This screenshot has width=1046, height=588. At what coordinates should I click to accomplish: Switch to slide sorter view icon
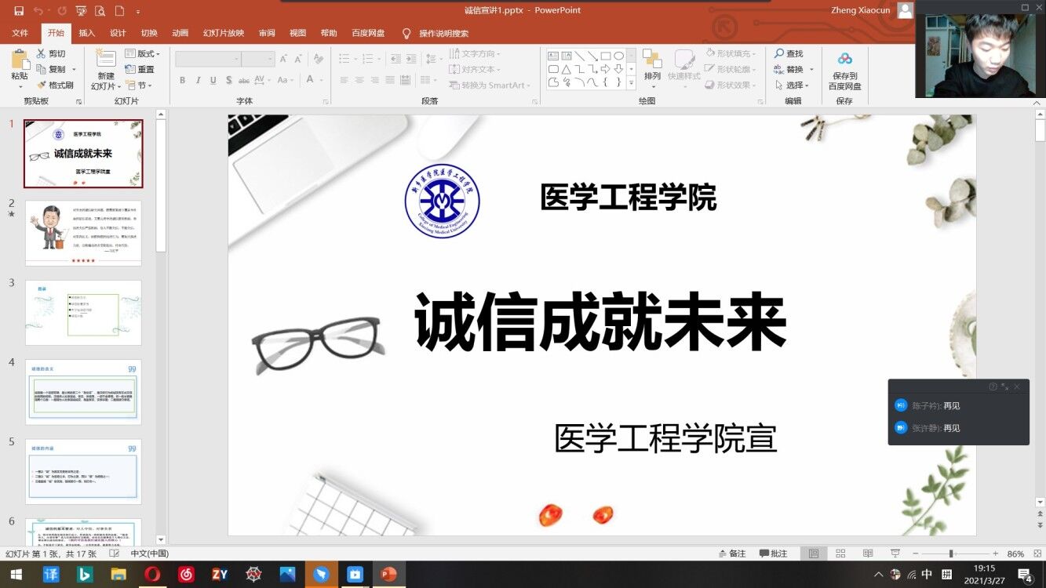pos(840,554)
